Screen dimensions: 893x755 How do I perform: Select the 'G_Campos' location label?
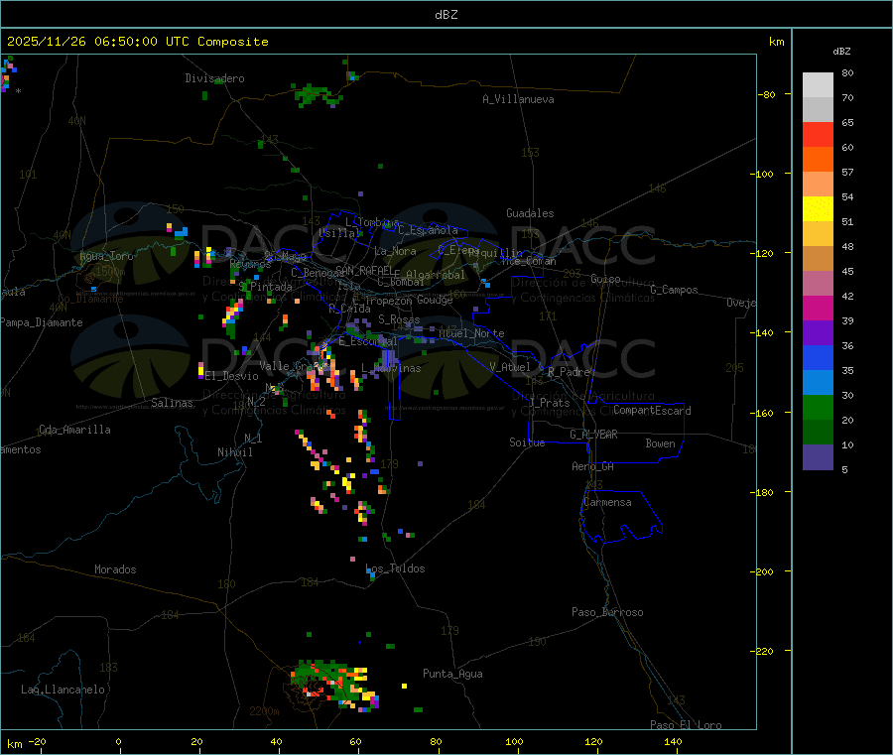pyautogui.click(x=675, y=290)
